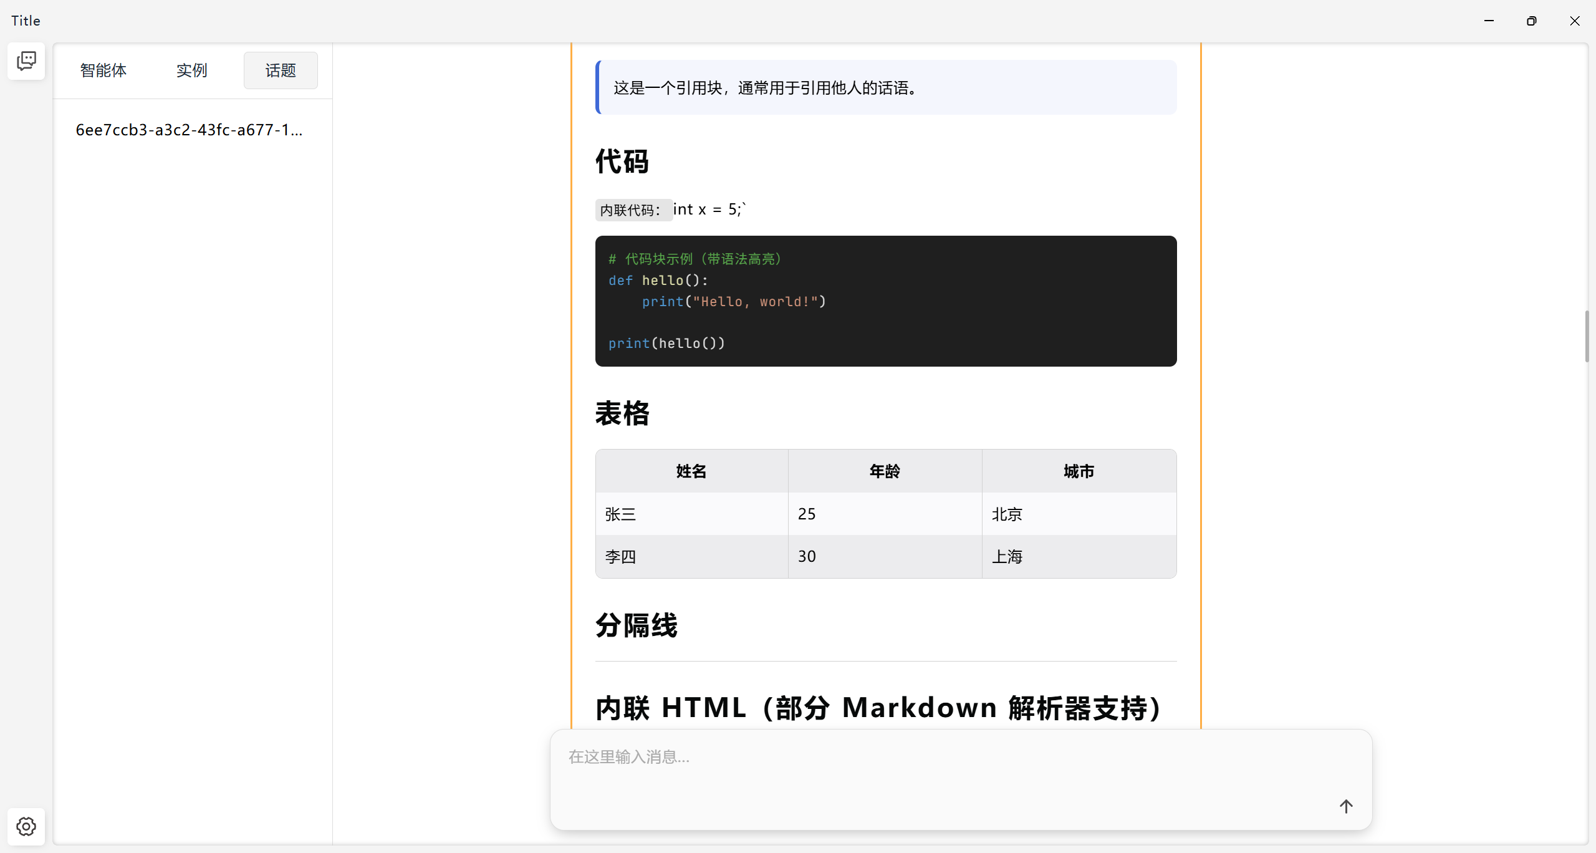Send the message with the up-arrow icon

coord(1346,806)
